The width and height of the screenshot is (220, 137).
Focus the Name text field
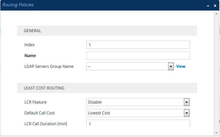pyautogui.click(x=138, y=55)
